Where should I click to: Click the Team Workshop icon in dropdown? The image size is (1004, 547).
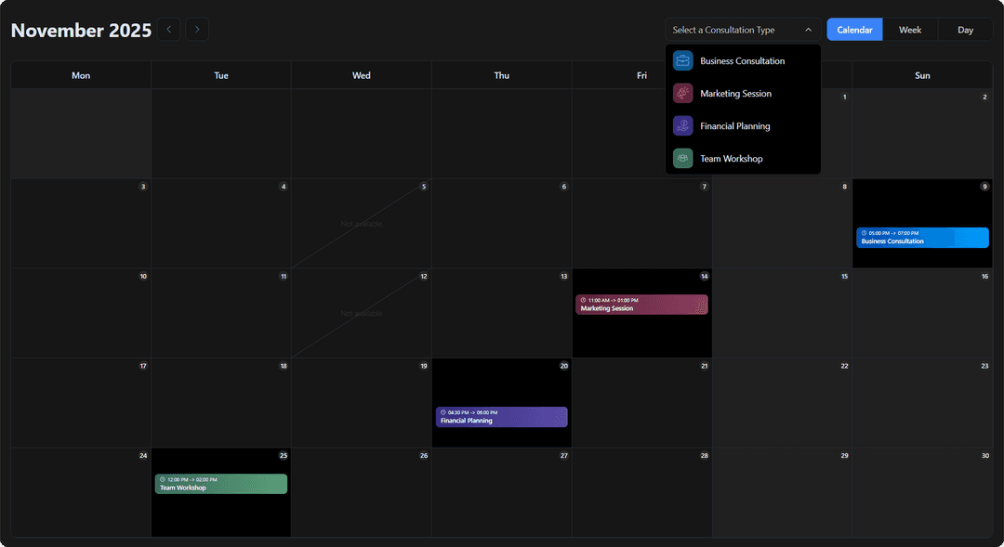pyautogui.click(x=683, y=159)
